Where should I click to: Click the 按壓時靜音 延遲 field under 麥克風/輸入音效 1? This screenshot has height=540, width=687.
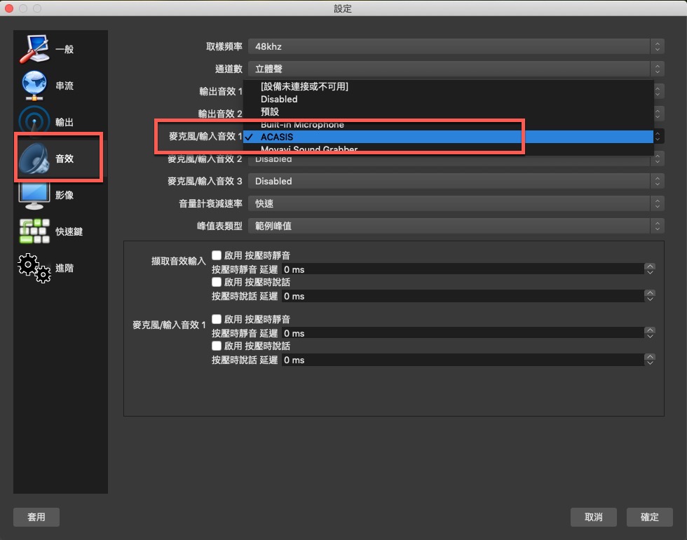click(463, 333)
